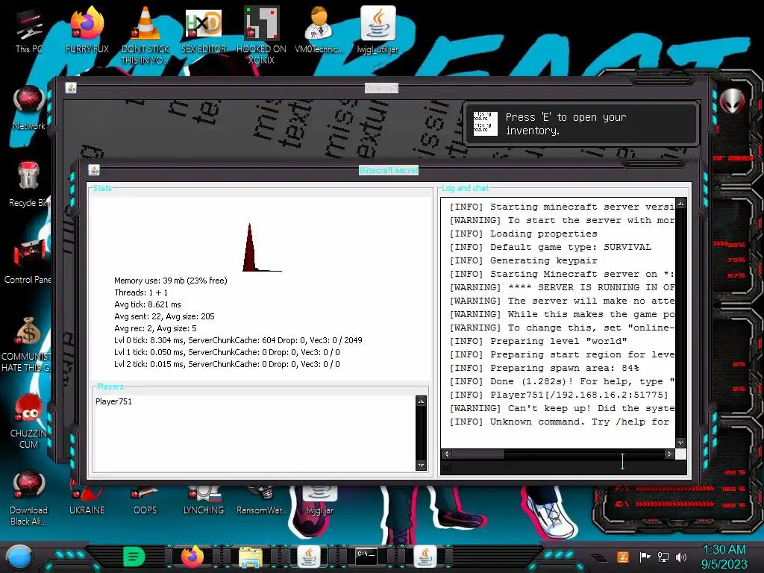The width and height of the screenshot is (764, 573).
Task: Open the LYNCHING desktop shortcut
Action: pyautogui.click(x=204, y=502)
